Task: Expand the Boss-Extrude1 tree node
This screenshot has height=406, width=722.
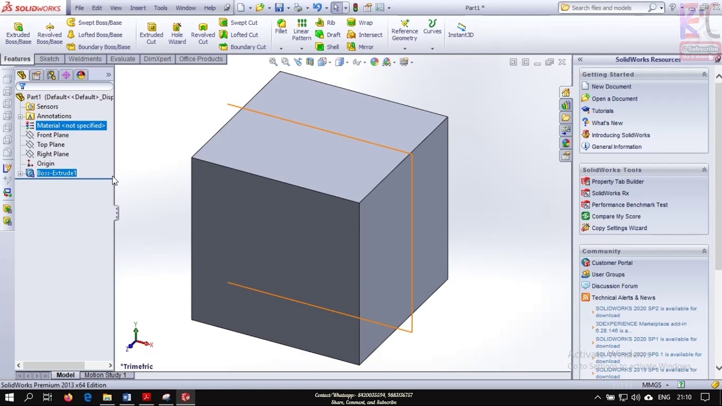Action: [x=20, y=174]
